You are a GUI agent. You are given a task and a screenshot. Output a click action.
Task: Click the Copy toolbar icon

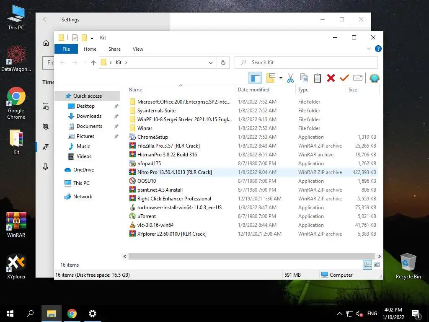coord(304,78)
